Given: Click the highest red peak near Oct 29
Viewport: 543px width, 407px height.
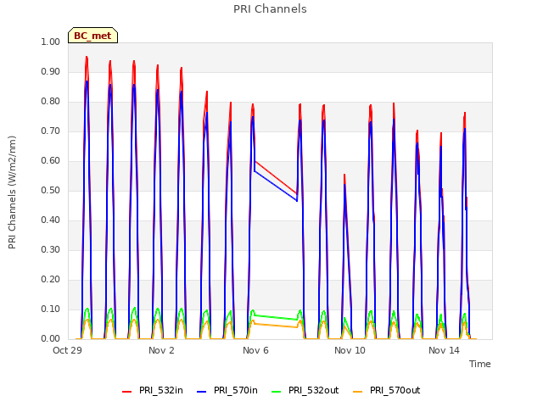Looking at the screenshot, I should (87, 58).
